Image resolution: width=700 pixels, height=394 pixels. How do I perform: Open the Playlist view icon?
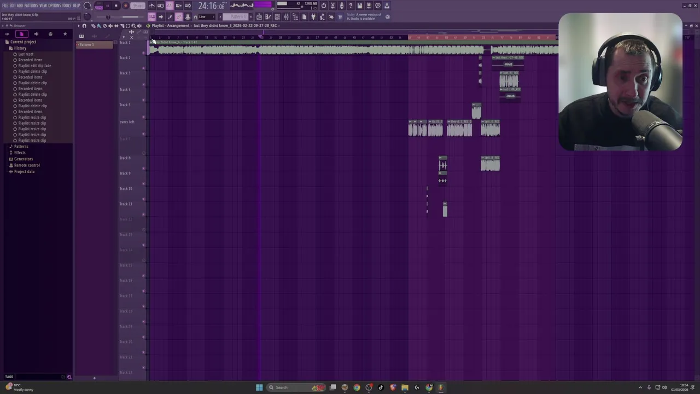259,17
